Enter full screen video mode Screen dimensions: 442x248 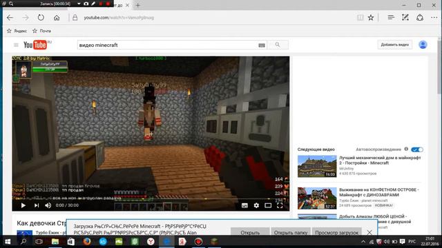tap(280, 205)
